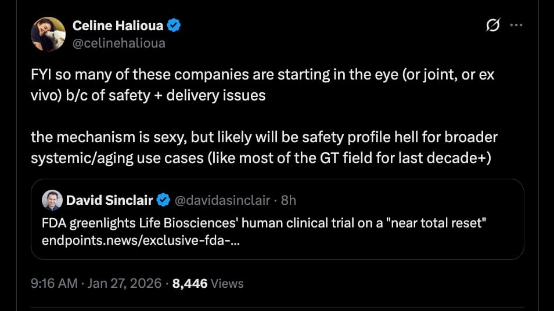554x311 pixels.
Task: Click the @davidasinclair handle
Action: pyautogui.click(x=222, y=200)
